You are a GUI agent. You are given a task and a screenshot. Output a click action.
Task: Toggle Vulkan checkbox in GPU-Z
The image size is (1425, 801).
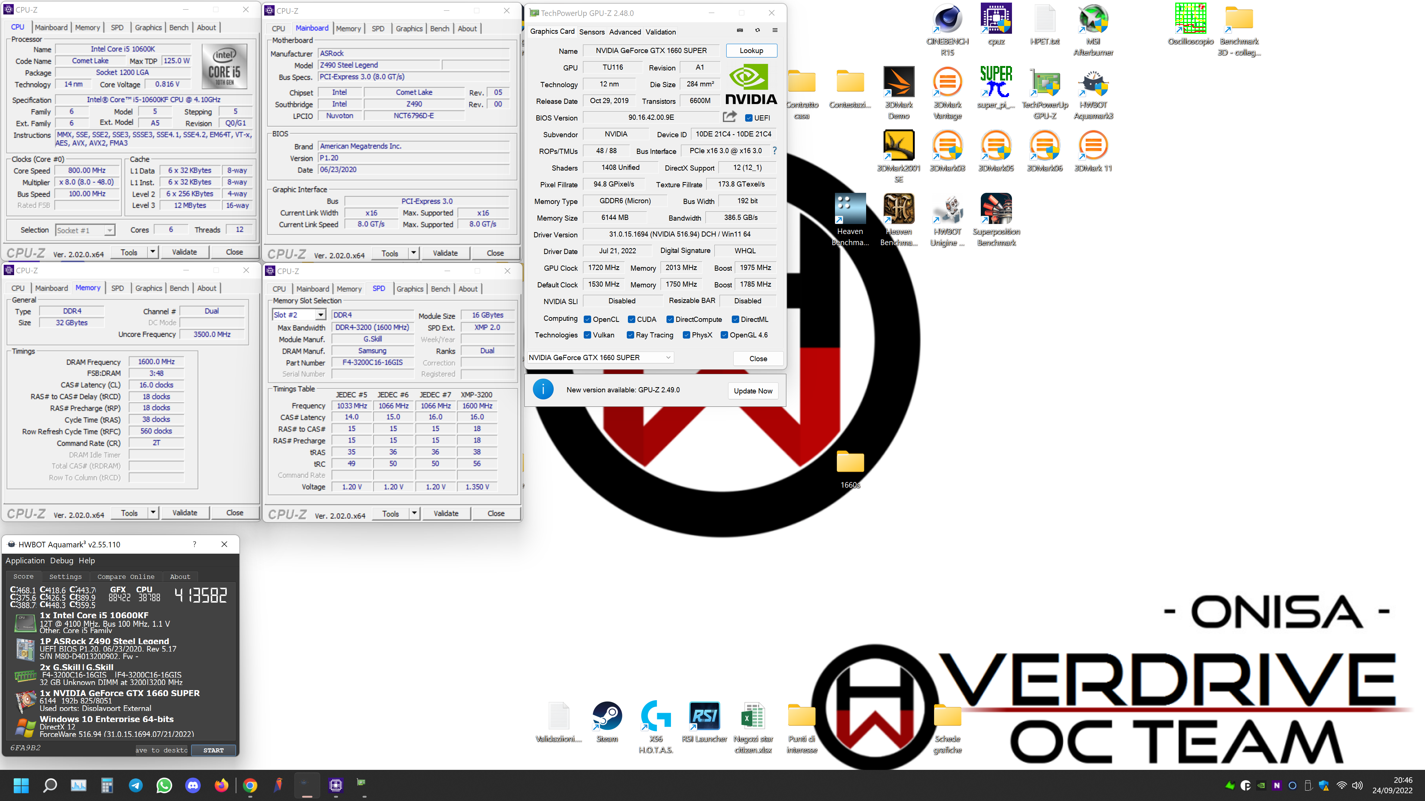coord(587,334)
